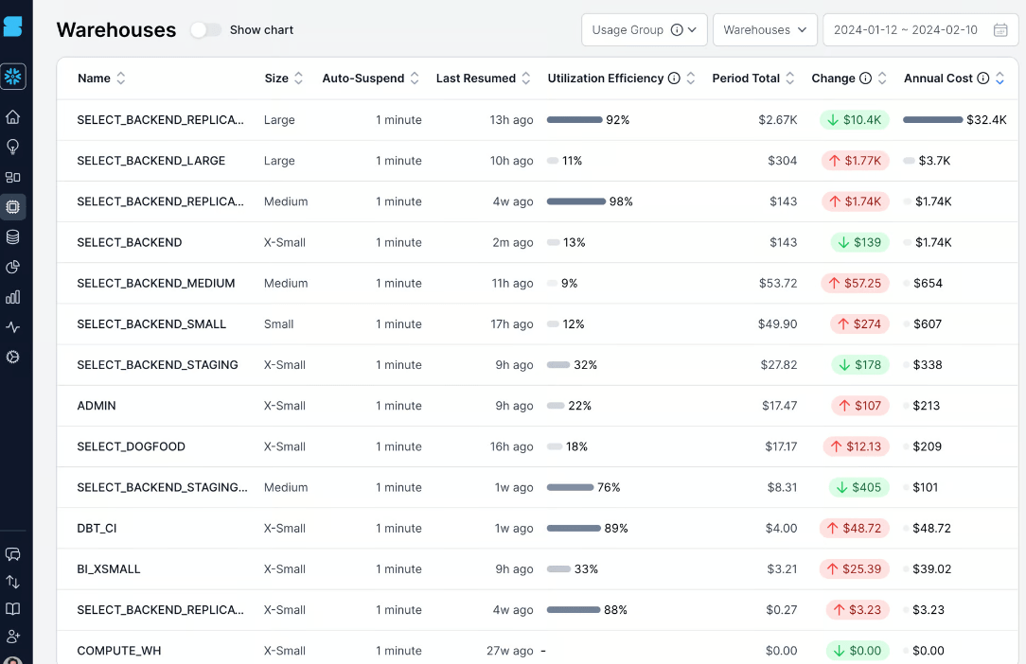Open the bar chart icon in sidebar
This screenshot has height=664, width=1026.
pyautogui.click(x=12, y=297)
